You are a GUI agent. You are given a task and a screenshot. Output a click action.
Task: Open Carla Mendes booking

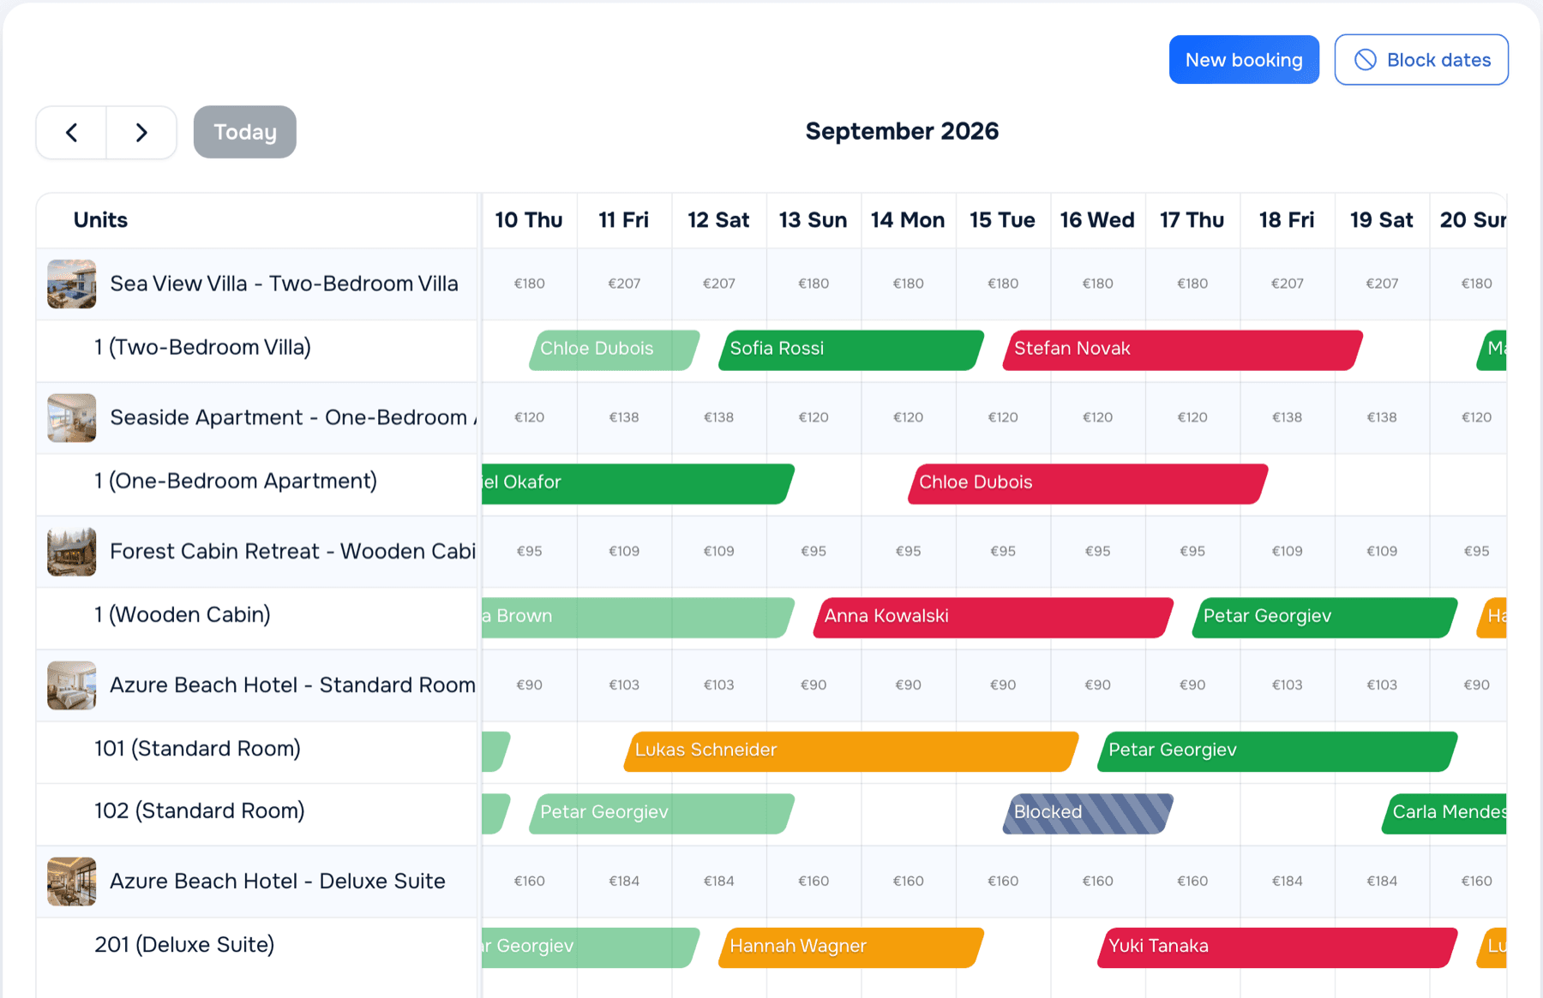pyautogui.click(x=1444, y=813)
